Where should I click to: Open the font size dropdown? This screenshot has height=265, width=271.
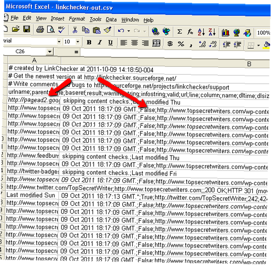click(78, 42)
